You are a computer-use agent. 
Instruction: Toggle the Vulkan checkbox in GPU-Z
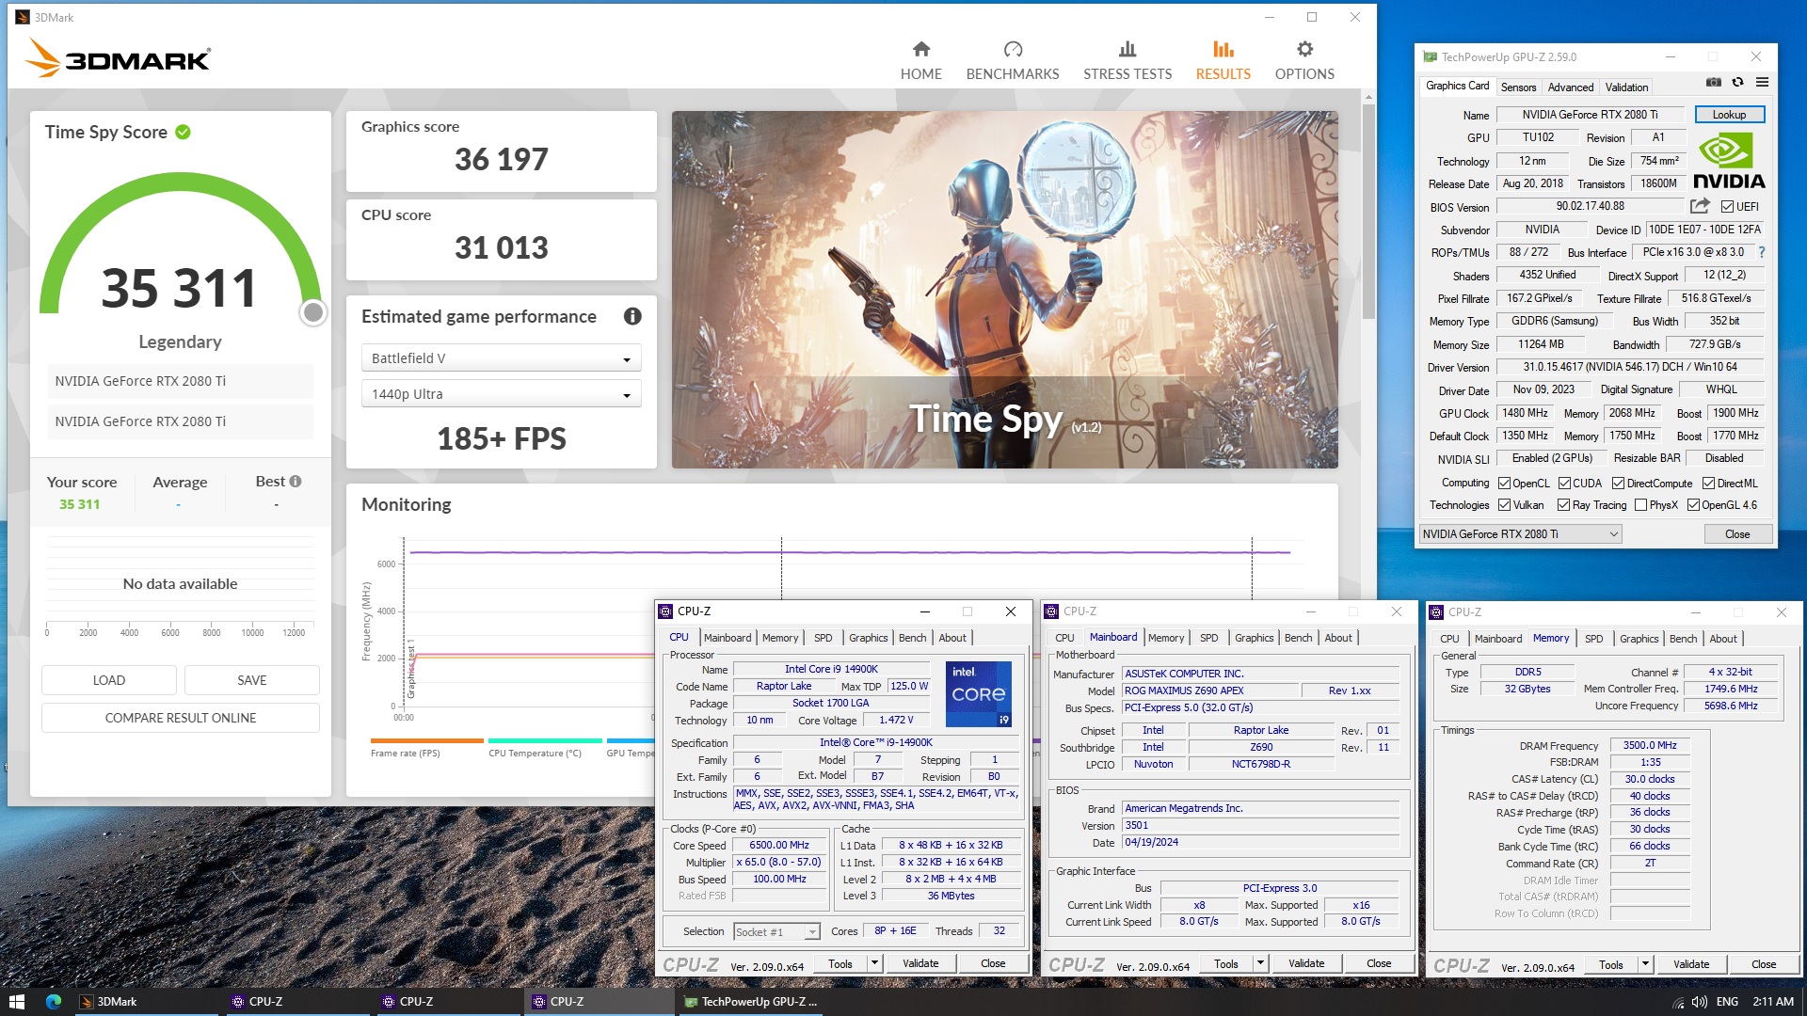(x=1505, y=505)
